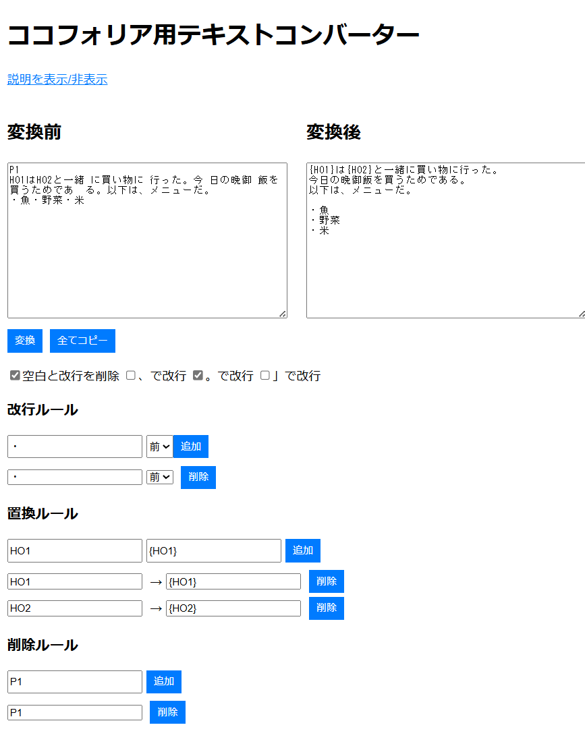Open the 前 dropdown beside the 追加 button
Viewport: 585px width, 748px height.
coord(159,447)
